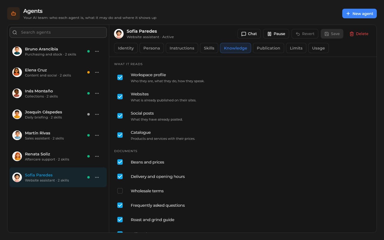Image resolution: width=384 pixels, height=240 pixels.
Task: Uncheck Beans and prices document
Action: pyautogui.click(x=120, y=162)
